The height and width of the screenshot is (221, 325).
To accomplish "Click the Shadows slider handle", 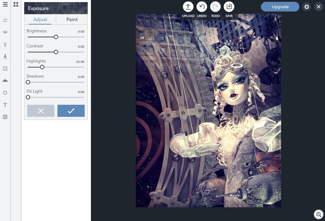I will (28, 82).
